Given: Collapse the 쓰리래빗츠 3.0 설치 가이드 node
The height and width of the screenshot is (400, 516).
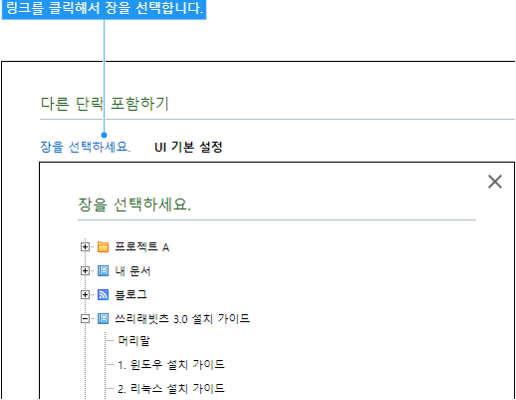Looking at the screenshot, I should click(85, 319).
